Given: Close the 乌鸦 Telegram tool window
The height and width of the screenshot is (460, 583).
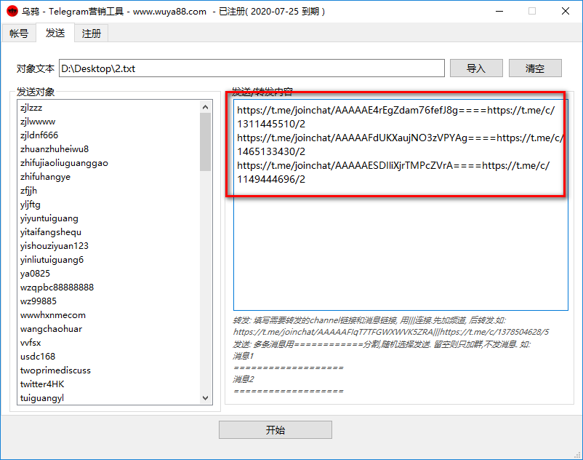Looking at the screenshot, I should [x=565, y=11].
